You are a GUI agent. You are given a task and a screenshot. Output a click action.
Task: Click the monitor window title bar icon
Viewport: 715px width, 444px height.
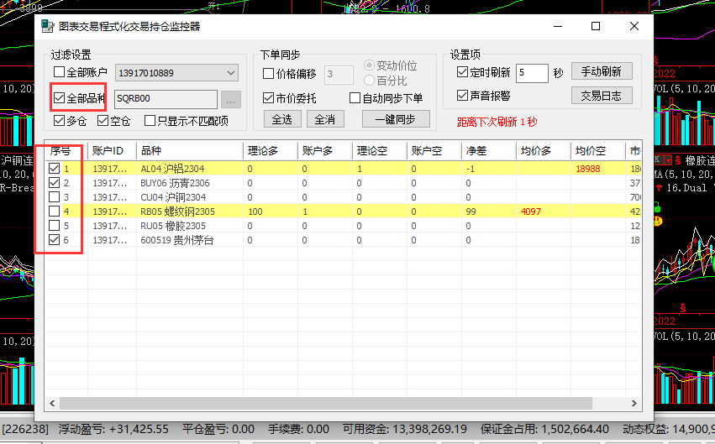click(x=47, y=27)
